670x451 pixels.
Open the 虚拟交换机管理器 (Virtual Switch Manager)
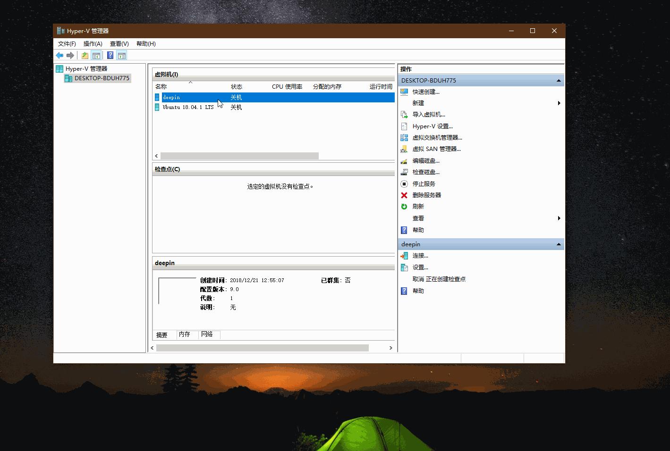pyautogui.click(x=437, y=137)
